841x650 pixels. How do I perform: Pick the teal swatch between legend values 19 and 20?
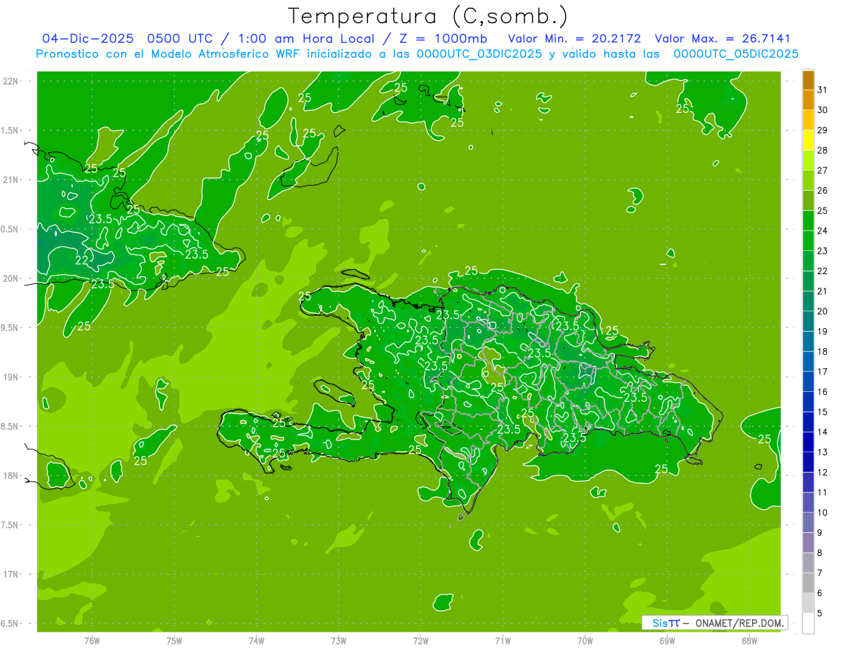click(808, 321)
